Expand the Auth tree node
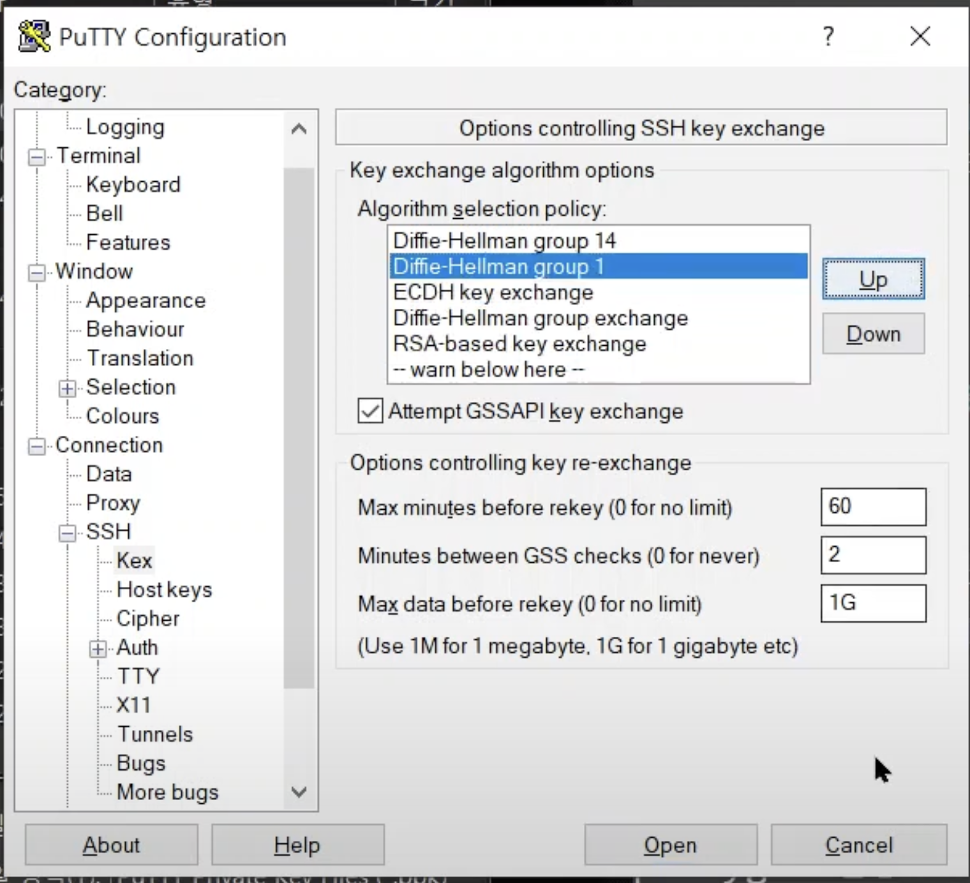The width and height of the screenshot is (970, 883). pyautogui.click(x=98, y=649)
